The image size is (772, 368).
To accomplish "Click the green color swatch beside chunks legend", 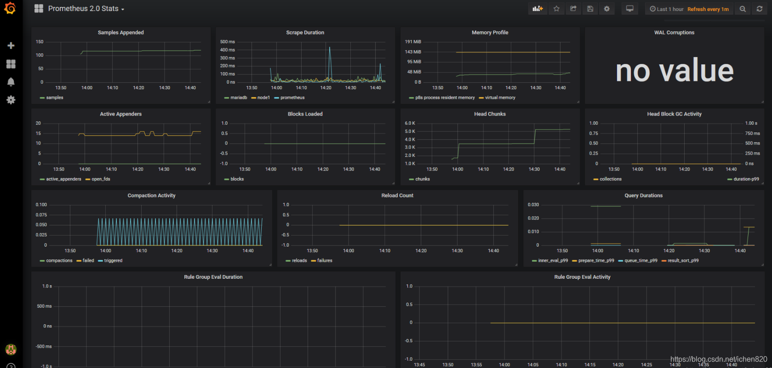I will 412,179.
